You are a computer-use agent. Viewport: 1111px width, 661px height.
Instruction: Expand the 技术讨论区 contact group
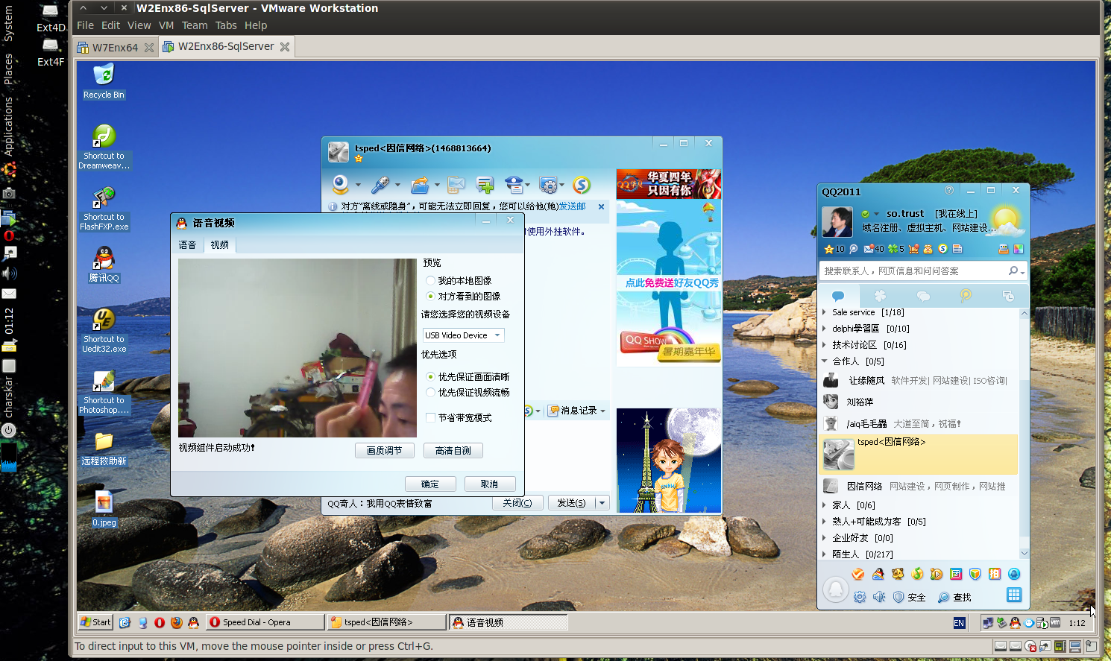pos(824,345)
